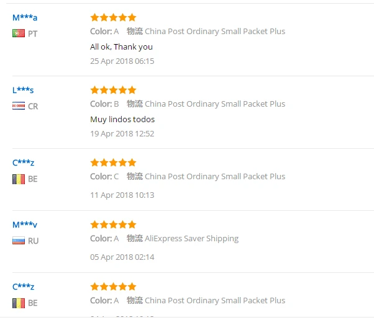The image size is (374, 320).
Task: Click username C***z on 11 Apr review
Action: (x=23, y=162)
